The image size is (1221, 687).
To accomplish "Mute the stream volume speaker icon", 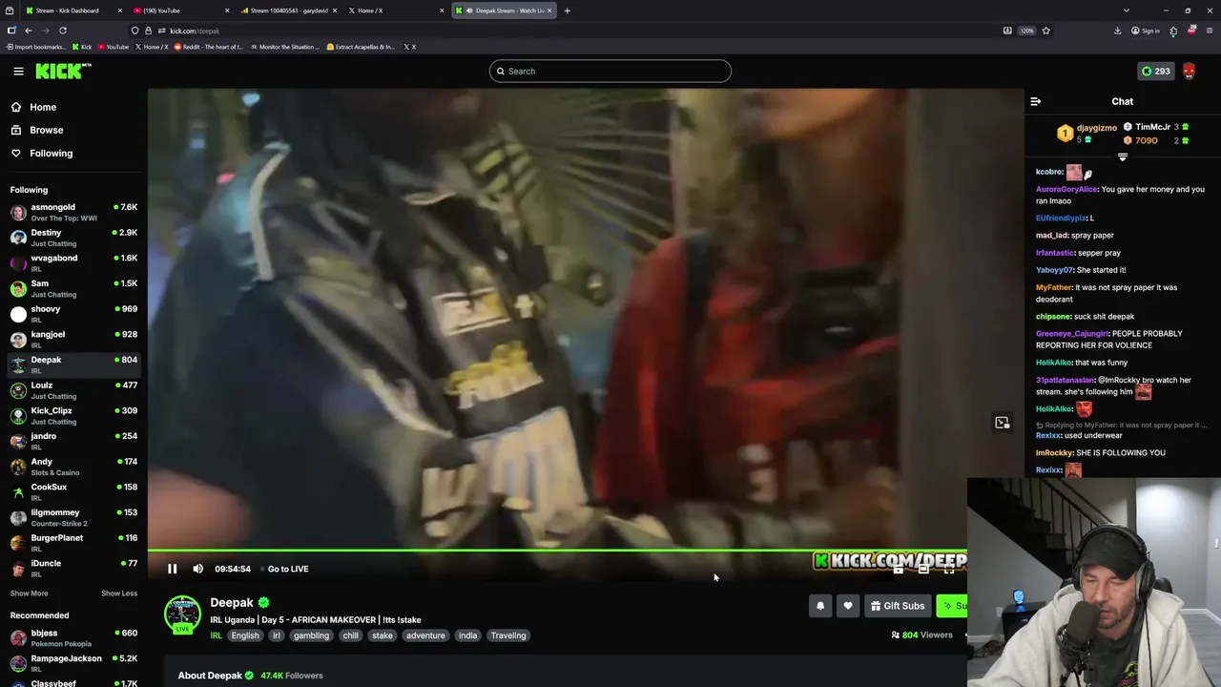I will pos(198,569).
